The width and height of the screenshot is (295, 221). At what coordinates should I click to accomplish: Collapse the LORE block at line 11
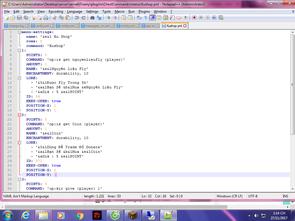[19, 78]
